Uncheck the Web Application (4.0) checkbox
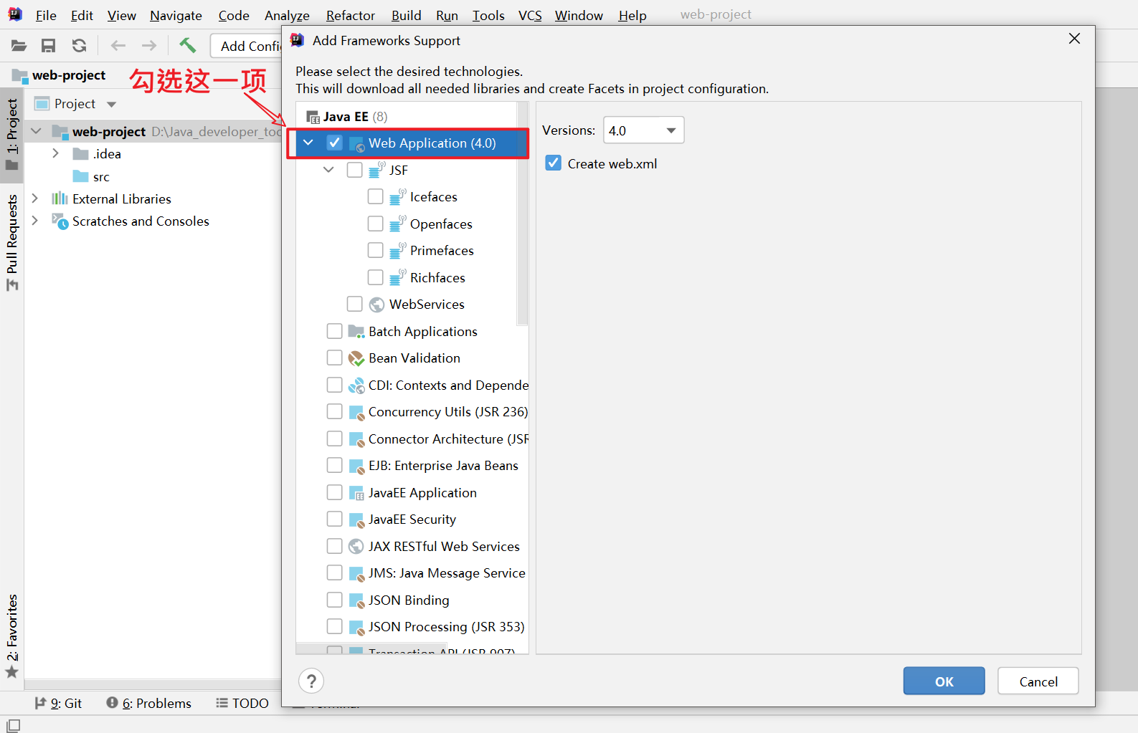This screenshot has height=733, width=1138. pos(334,143)
